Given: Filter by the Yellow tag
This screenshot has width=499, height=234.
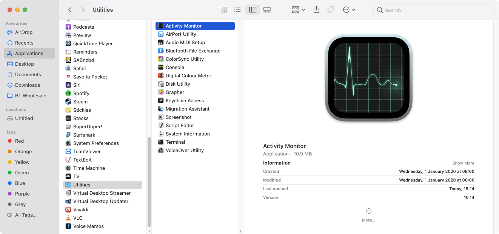Looking at the screenshot, I should [29, 162].
